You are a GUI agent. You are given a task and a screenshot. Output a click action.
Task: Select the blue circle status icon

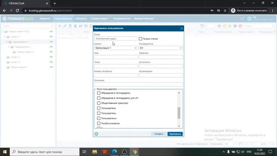235,26
